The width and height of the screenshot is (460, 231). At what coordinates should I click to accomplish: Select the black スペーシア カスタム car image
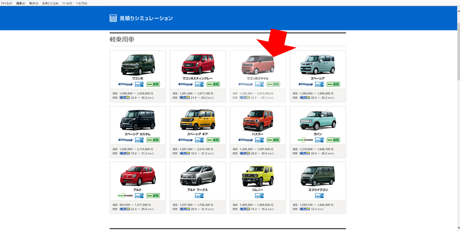138,120
